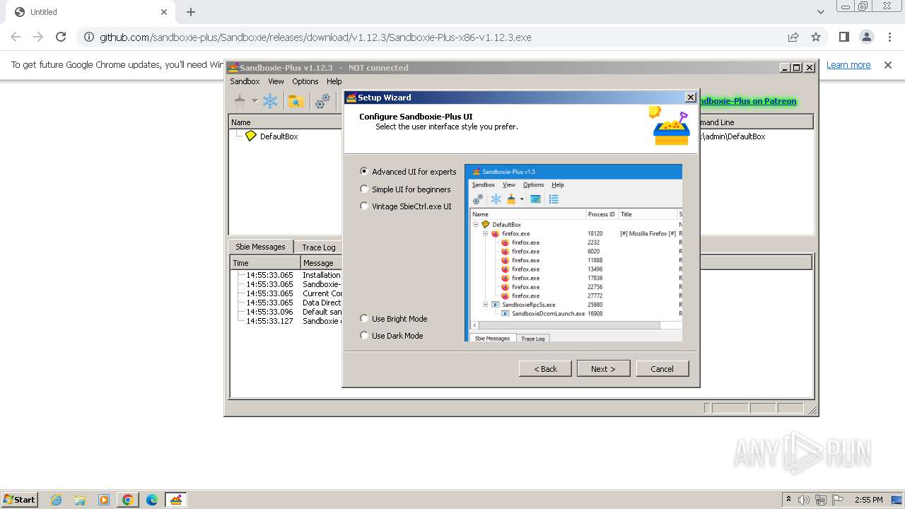Open the Sandbox menu
Image resolution: width=905 pixels, height=509 pixels.
pyautogui.click(x=245, y=81)
